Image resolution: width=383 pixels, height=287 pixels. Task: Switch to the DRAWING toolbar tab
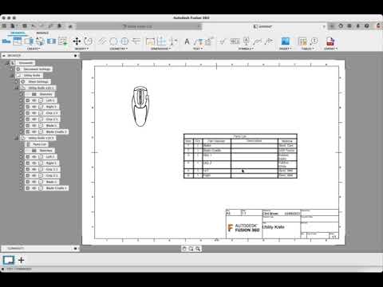click(x=18, y=33)
